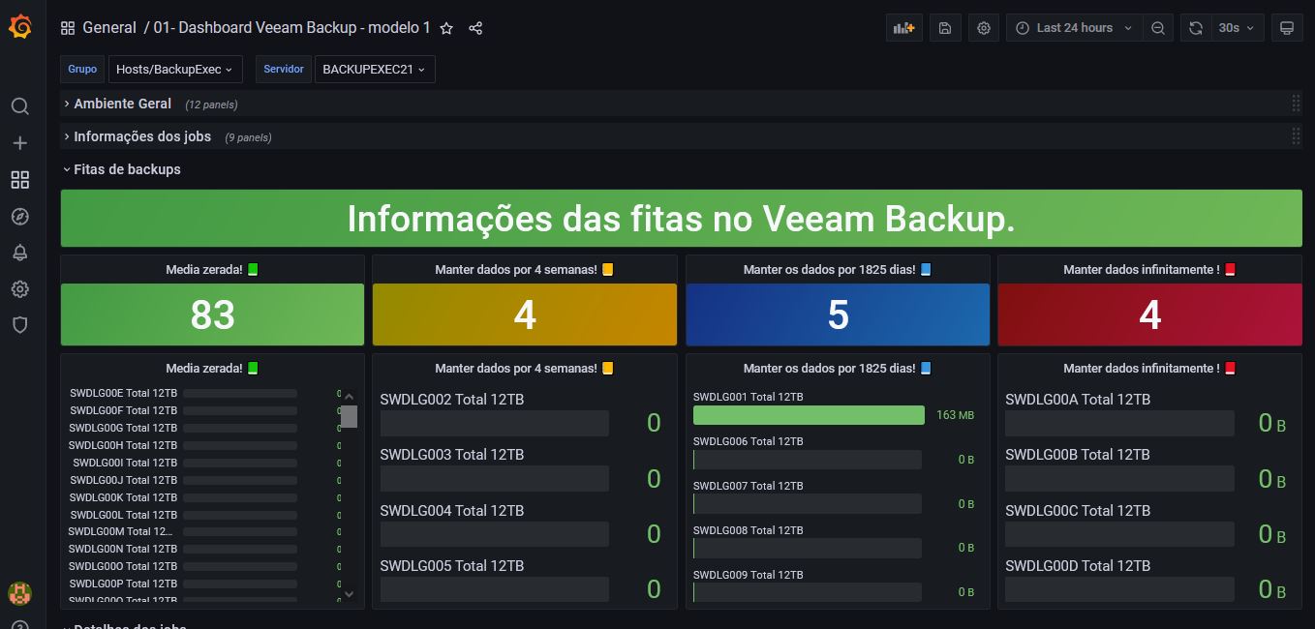This screenshot has height=629, width=1315.
Task: Click the refresh dashboard button
Action: coord(1196,28)
